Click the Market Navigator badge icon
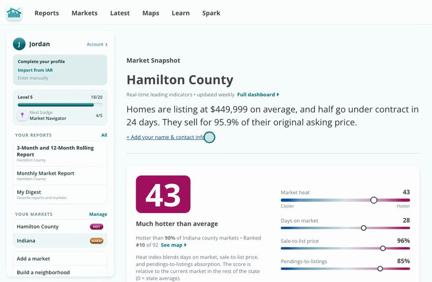The width and height of the screenshot is (432, 282). coord(22,115)
